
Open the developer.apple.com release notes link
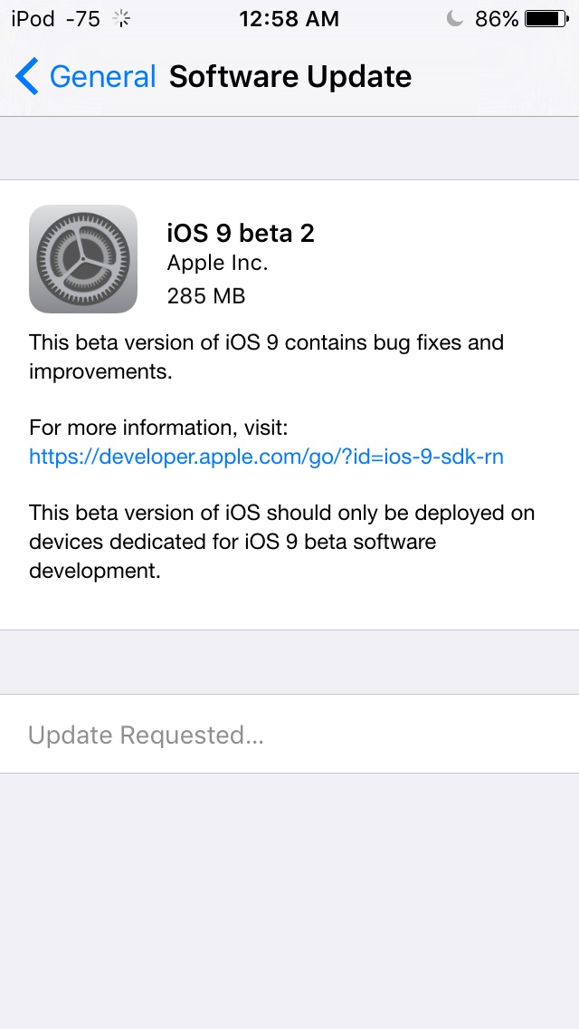(x=266, y=457)
